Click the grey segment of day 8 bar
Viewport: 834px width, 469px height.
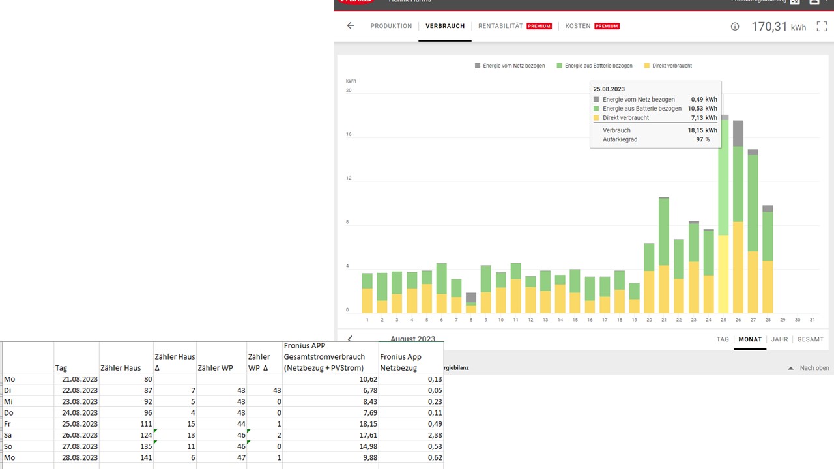pyautogui.click(x=471, y=298)
